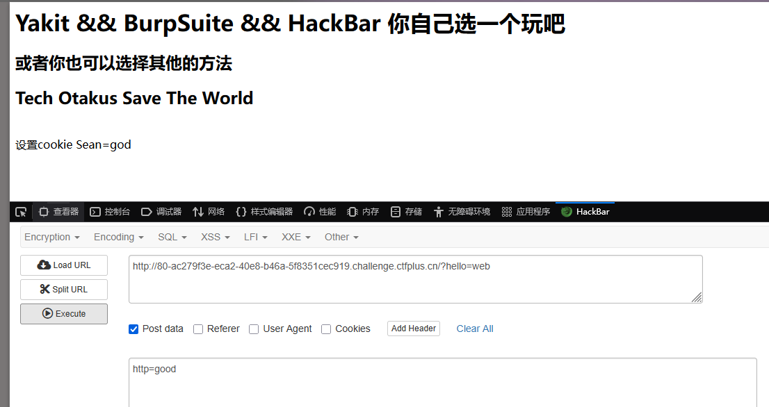This screenshot has width=769, height=407.
Task: Open the Inspector (查看器) panel
Action: [x=58, y=212]
